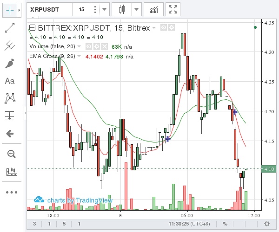Select the crosshair cursor tool
Image resolution: width=279 pixels, height=232 pixels.
pyautogui.click(x=10, y=10)
